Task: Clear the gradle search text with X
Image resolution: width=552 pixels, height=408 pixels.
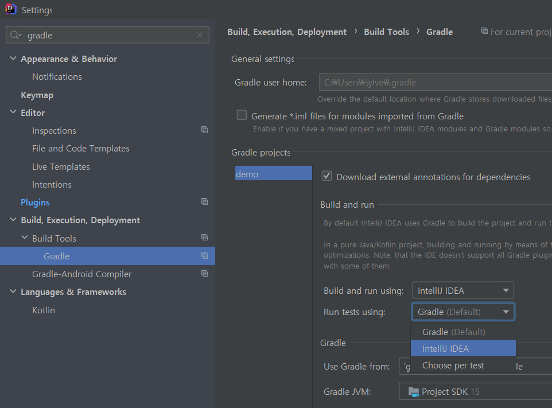Action: click(x=200, y=35)
